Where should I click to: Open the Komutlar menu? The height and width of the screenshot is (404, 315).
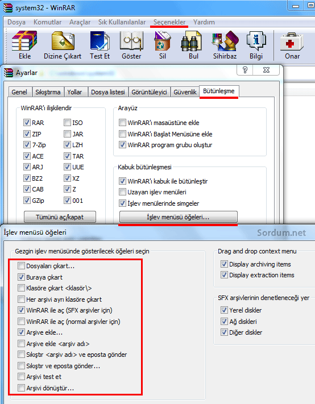[x=47, y=22]
